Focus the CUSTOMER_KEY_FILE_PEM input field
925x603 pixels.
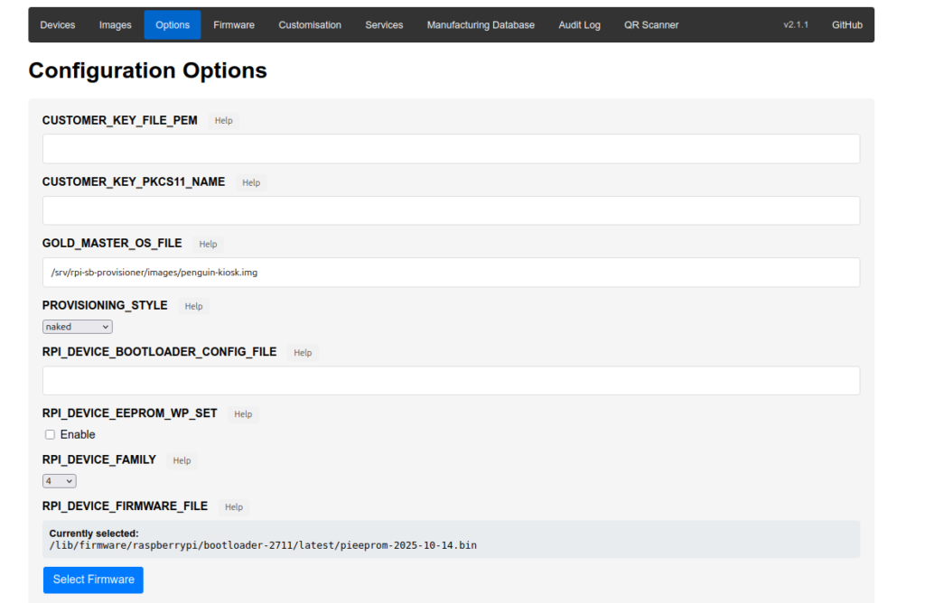(x=451, y=149)
